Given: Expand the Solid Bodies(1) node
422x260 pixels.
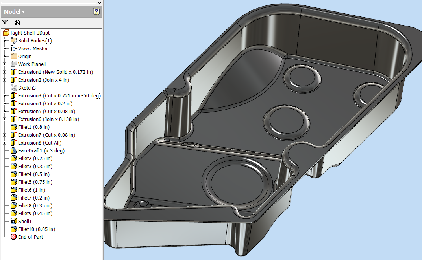Looking at the screenshot, I should tap(5, 40).
